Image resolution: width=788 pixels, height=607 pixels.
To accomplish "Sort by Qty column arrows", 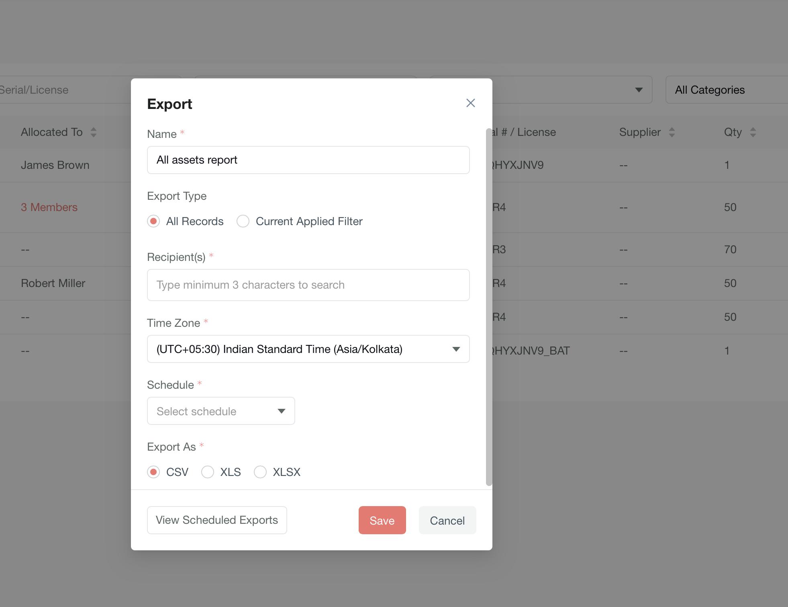I will tap(753, 132).
